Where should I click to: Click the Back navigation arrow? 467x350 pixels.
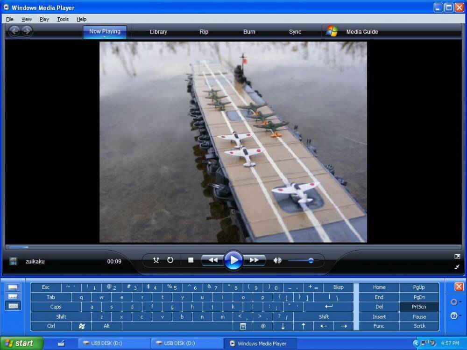tap(15, 31)
